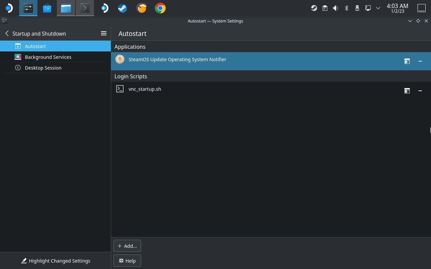The height and width of the screenshot is (269, 431).
Task: Click Steam system tray icon
Action: [x=314, y=8]
